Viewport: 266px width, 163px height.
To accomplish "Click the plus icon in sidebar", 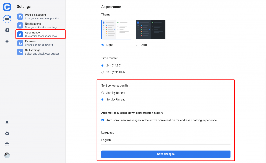I will click(7, 41).
